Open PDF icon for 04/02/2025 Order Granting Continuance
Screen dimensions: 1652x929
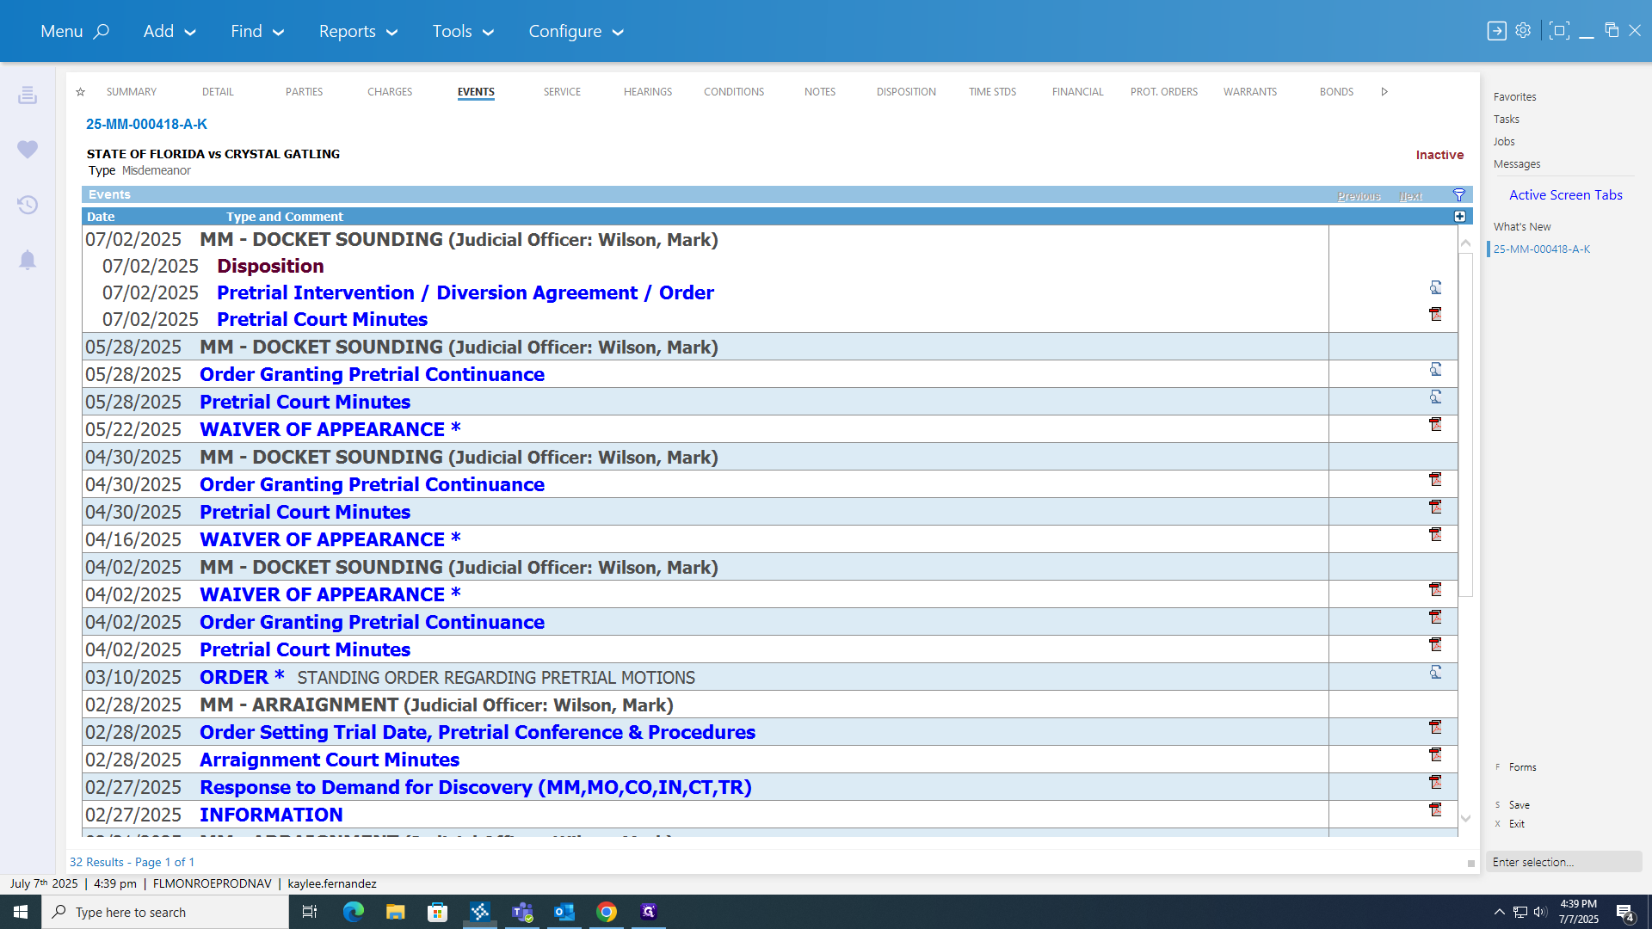click(1435, 617)
